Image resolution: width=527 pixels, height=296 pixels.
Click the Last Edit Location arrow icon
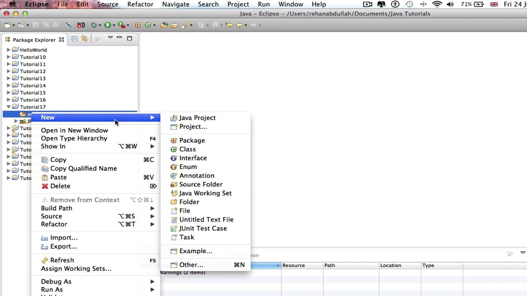[229, 25]
